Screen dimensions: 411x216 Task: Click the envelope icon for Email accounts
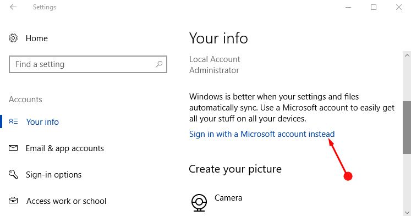13,148
